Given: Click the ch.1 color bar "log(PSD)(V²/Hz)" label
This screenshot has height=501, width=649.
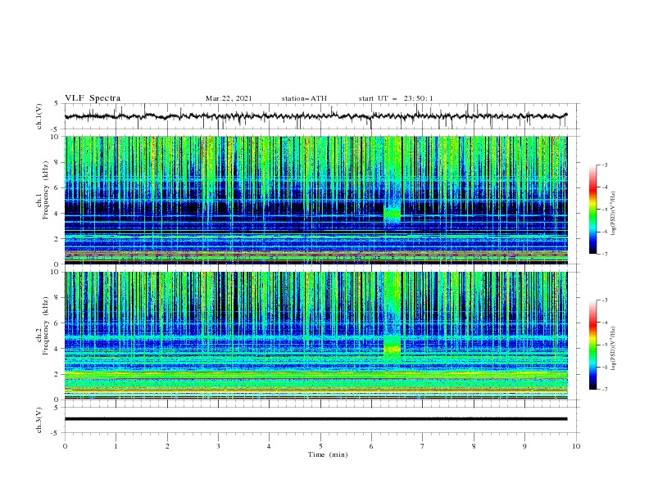Looking at the screenshot, I should (613, 214).
